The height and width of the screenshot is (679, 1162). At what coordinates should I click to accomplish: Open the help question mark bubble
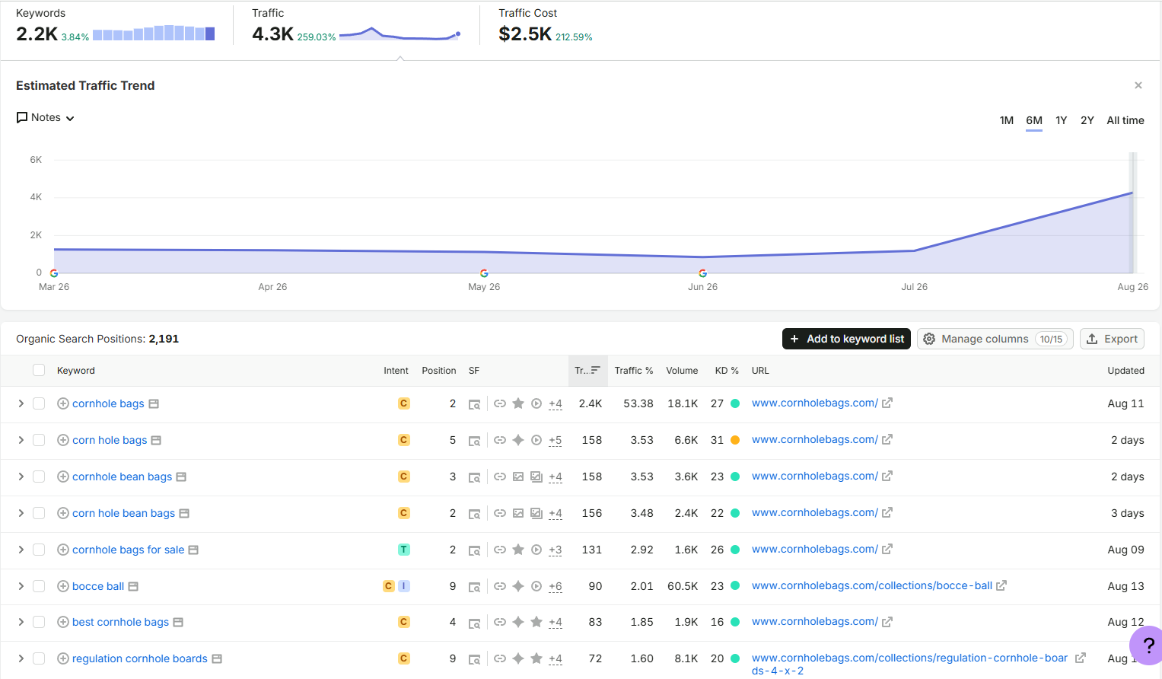(x=1148, y=646)
